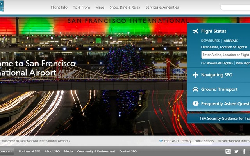Open the Shop, Dine & Relax menu

click(125, 7)
